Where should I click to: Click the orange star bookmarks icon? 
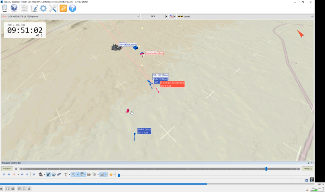111,174
